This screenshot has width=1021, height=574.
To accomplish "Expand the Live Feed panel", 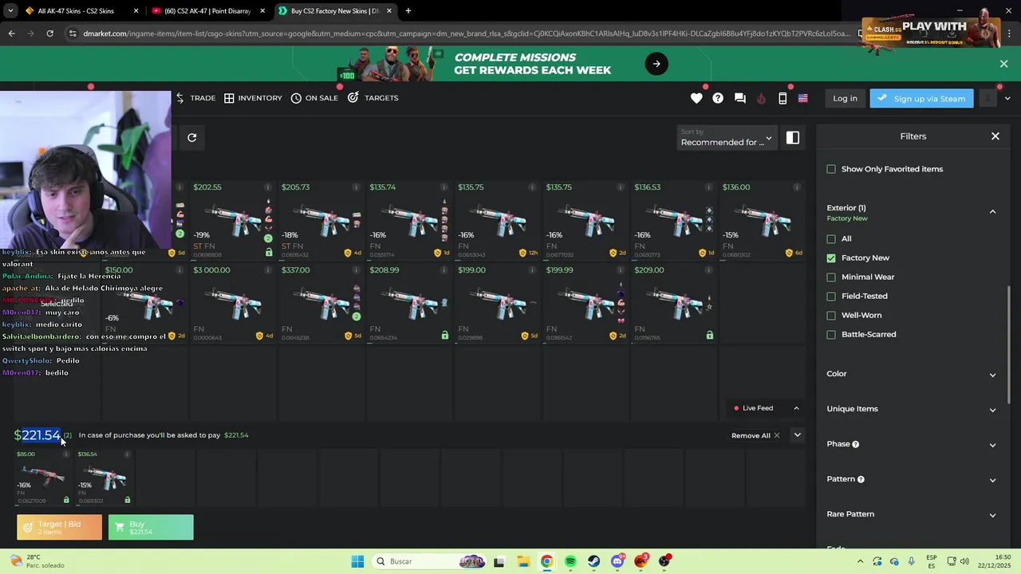I will pyautogui.click(x=796, y=408).
